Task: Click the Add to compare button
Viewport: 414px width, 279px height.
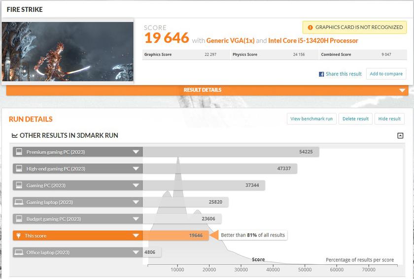Action: click(386, 74)
